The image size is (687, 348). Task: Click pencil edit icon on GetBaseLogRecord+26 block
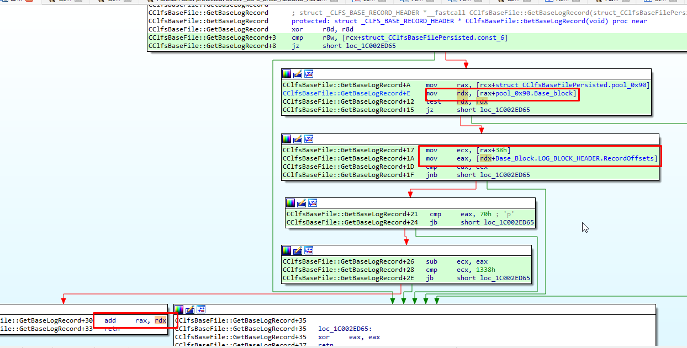point(298,250)
